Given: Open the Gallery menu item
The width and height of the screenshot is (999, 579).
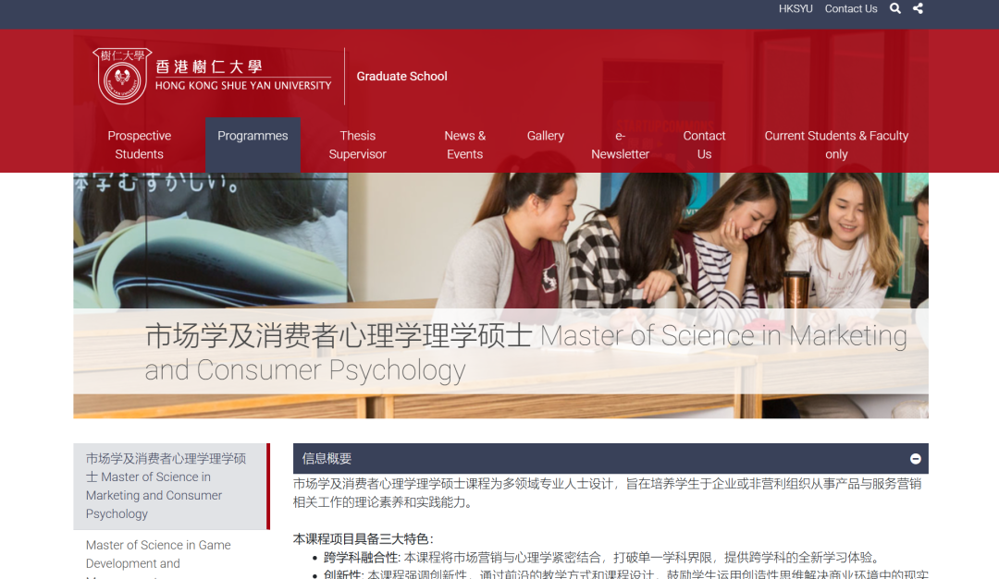Looking at the screenshot, I should (x=546, y=136).
